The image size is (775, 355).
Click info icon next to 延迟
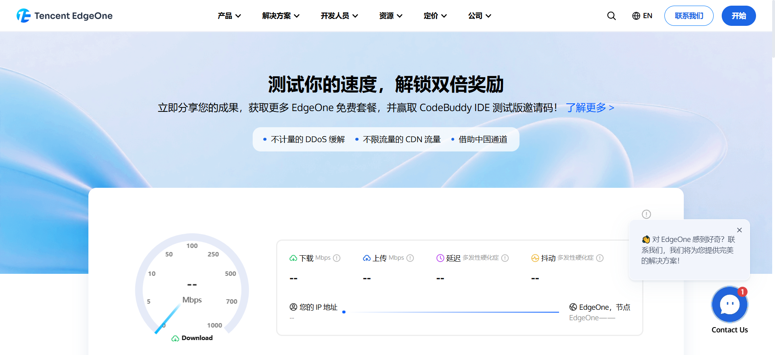(505, 258)
